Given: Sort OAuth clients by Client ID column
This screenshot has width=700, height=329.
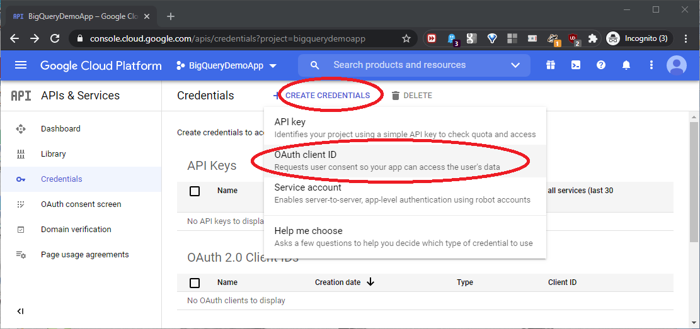Looking at the screenshot, I should tap(562, 282).
